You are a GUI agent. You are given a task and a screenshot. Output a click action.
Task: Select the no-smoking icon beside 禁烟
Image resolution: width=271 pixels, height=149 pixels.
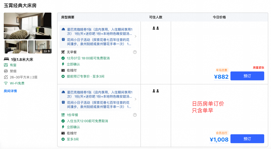coord(6,71)
